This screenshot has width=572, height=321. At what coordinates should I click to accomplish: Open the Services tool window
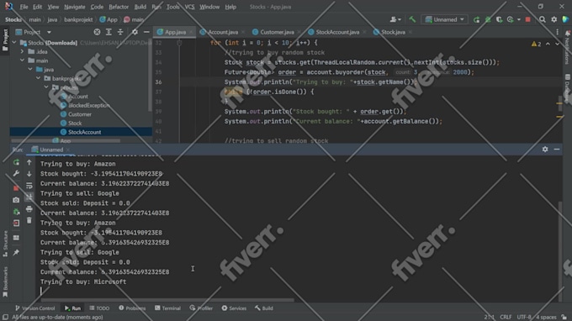(x=234, y=308)
